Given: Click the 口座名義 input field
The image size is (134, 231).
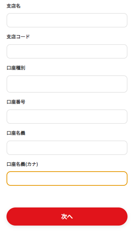Looking at the screenshot, I should [67, 148].
